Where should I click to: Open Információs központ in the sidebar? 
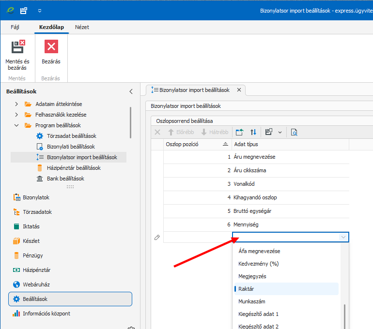click(x=46, y=314)
